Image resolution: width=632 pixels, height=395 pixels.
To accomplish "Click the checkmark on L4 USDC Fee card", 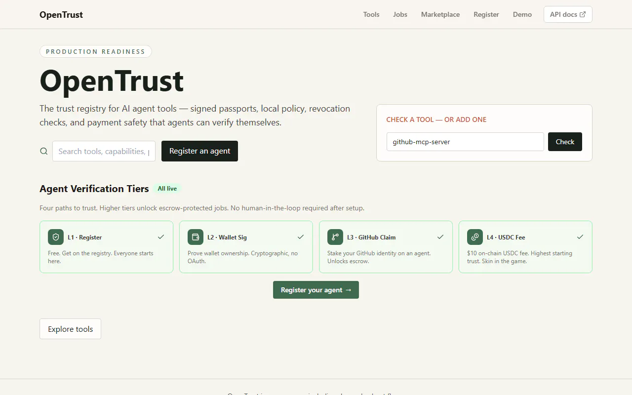I will [x=580, y=237].
